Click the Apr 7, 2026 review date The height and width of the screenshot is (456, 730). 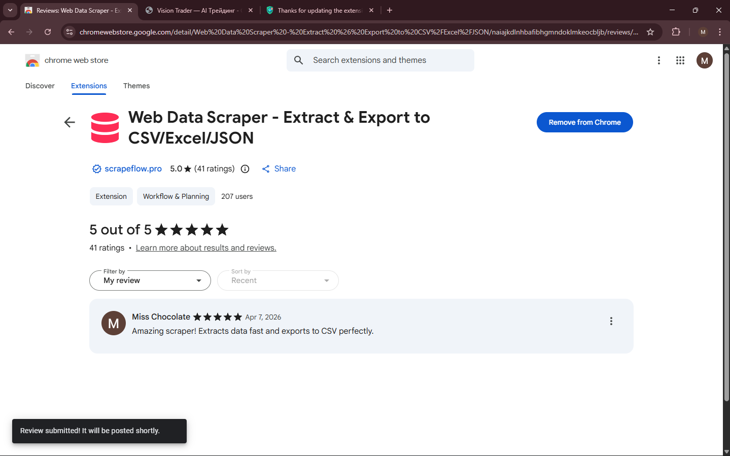point(263,317)
